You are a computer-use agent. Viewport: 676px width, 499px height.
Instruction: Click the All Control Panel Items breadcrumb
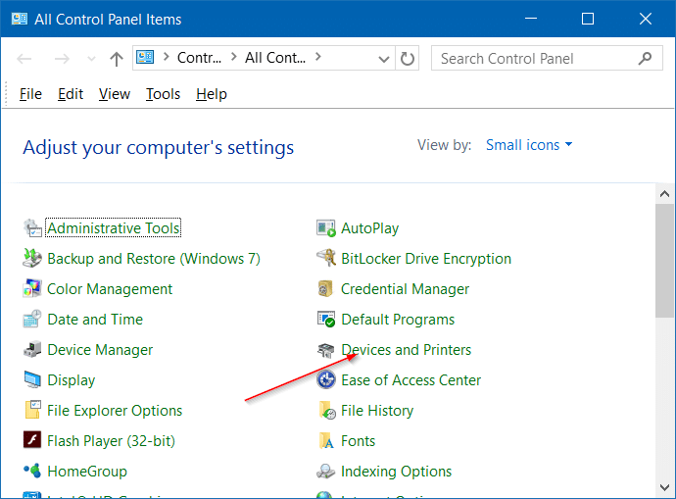[x=275, y=58]
